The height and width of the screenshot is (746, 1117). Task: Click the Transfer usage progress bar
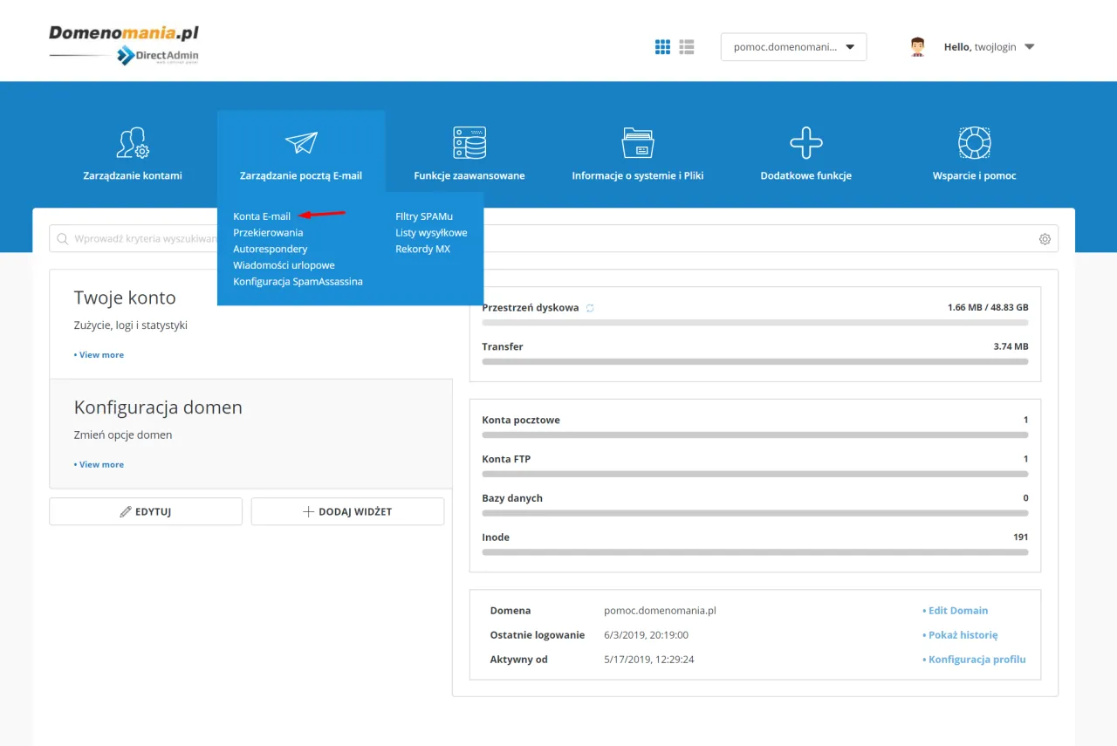click(755, 362)
